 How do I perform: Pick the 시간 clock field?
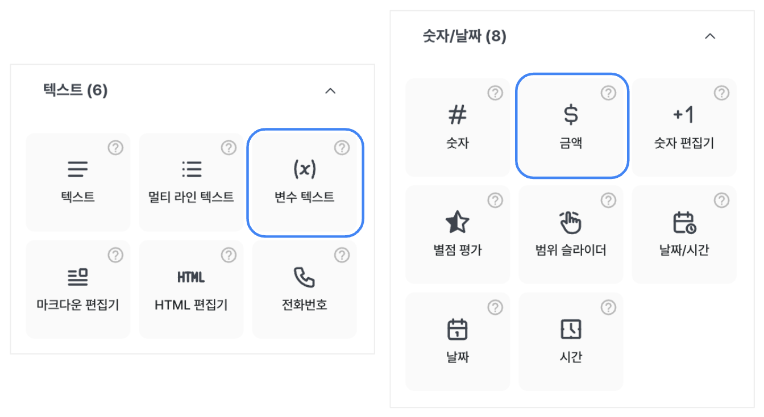(x=571, y=341)
